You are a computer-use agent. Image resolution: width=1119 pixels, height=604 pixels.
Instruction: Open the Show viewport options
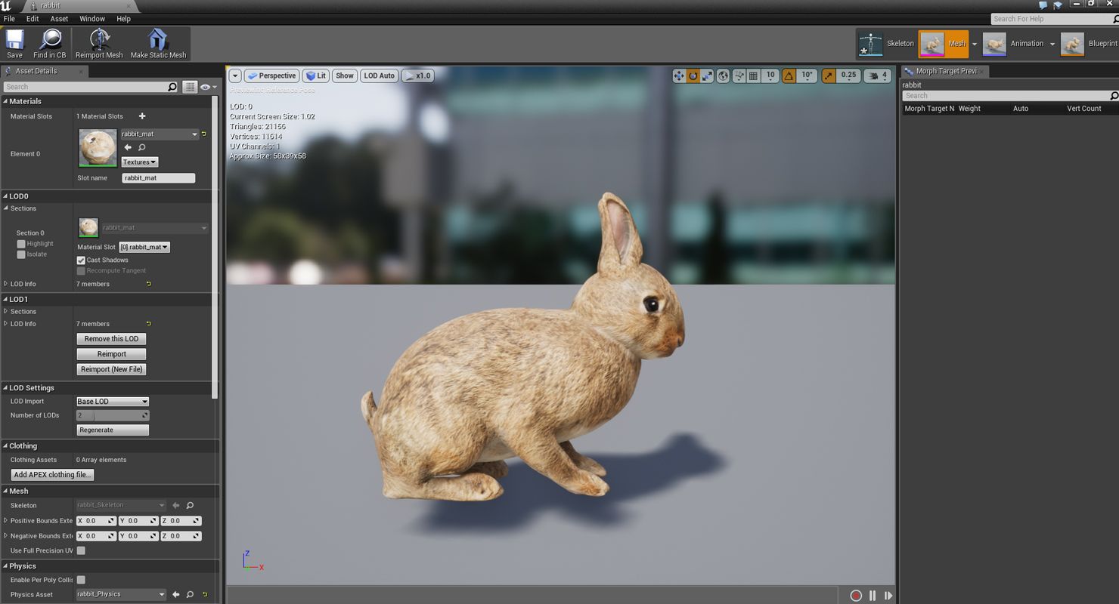[x=345, y=75]
